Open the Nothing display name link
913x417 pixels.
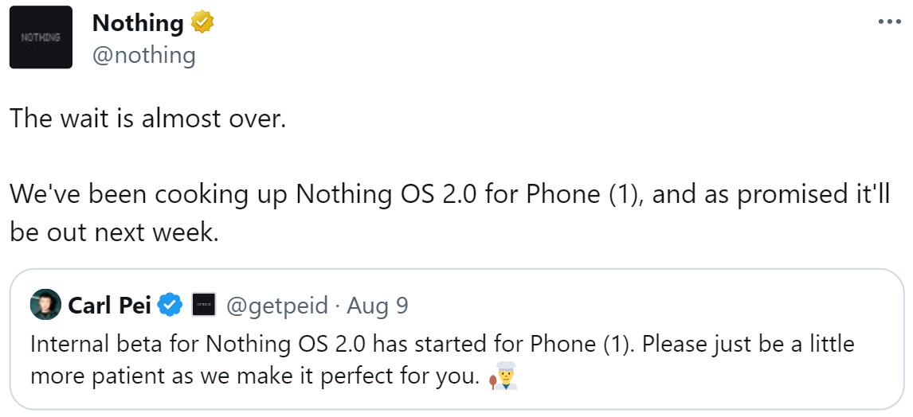tap(137, 23)
